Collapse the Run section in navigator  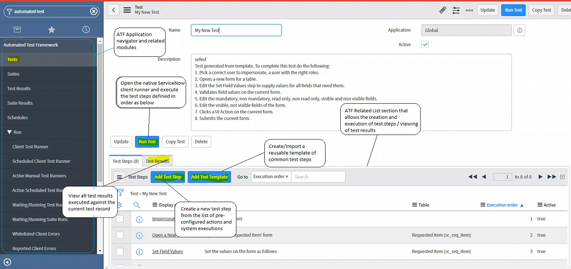pyautogui.click(x=9, y=132)
